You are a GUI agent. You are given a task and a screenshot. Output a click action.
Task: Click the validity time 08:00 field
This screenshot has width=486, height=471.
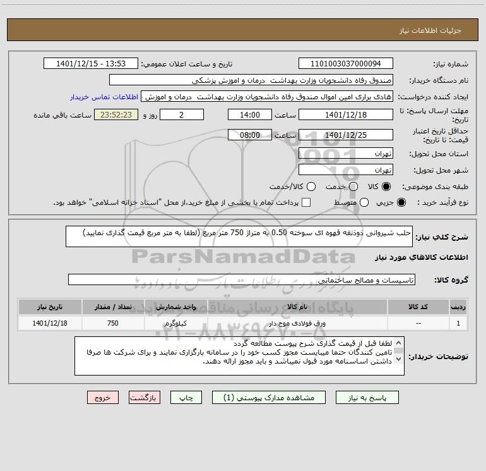pyautogui.click(x=250, y=135)
